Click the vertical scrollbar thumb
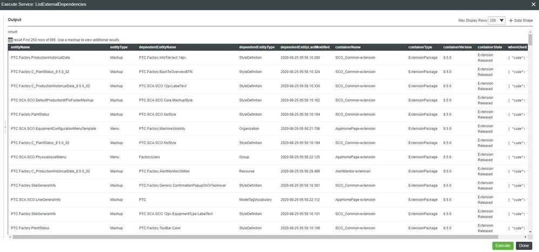539x252 pixels. click(530, 39)
